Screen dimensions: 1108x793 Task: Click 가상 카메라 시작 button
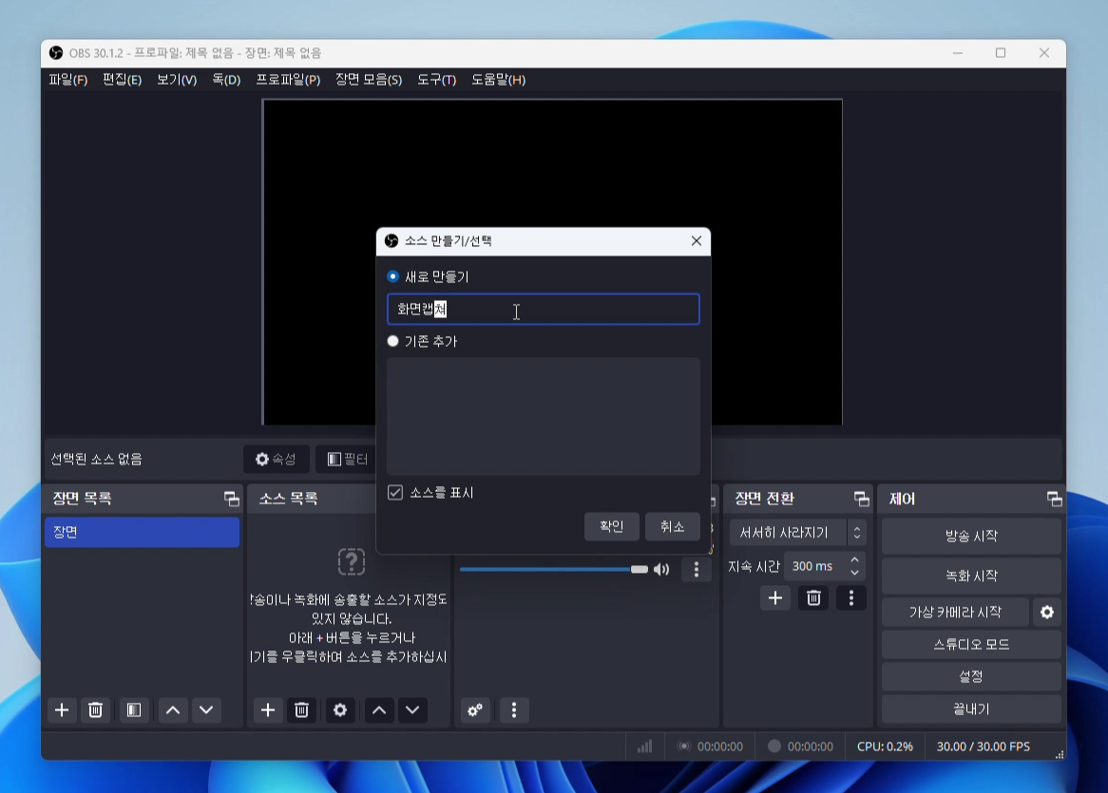955,613
